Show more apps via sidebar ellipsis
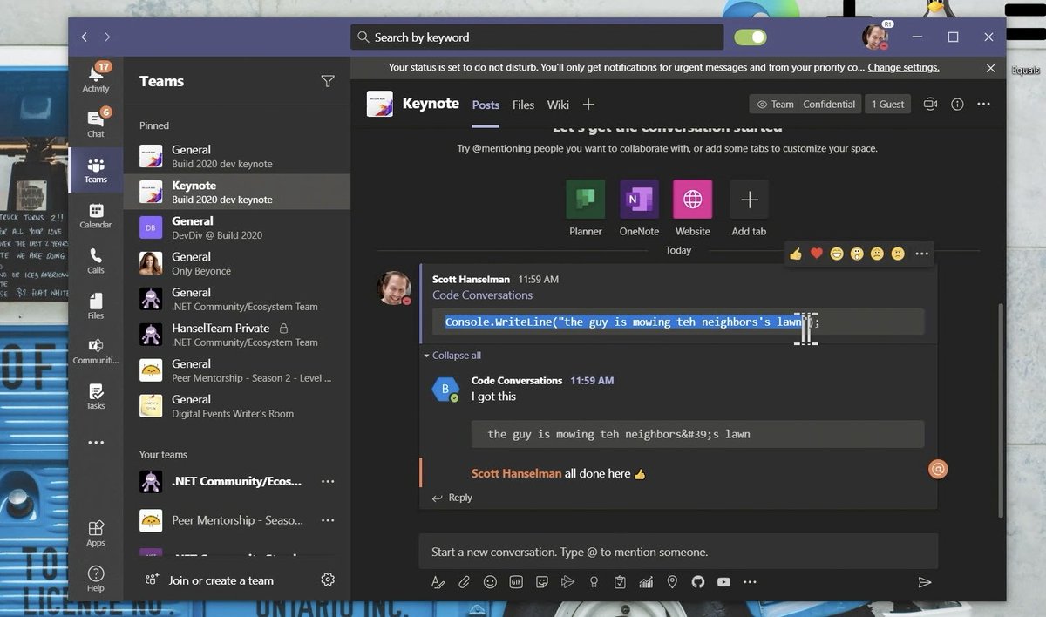The image size is (1046, 617). click(96, 443)
